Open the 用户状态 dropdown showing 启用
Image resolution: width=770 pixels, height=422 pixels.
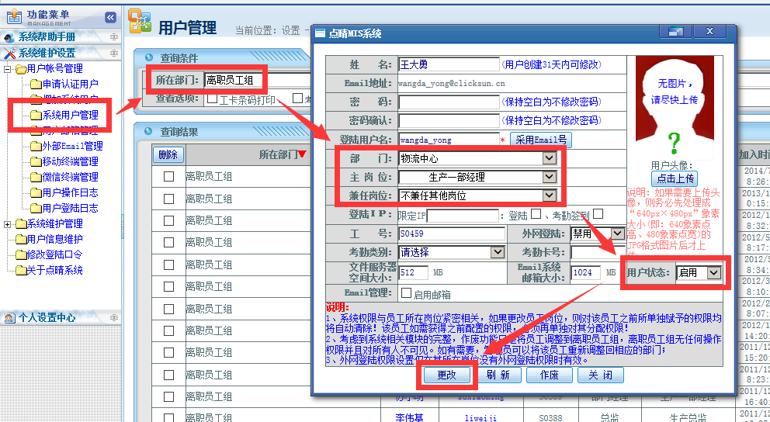coord(699,272)
